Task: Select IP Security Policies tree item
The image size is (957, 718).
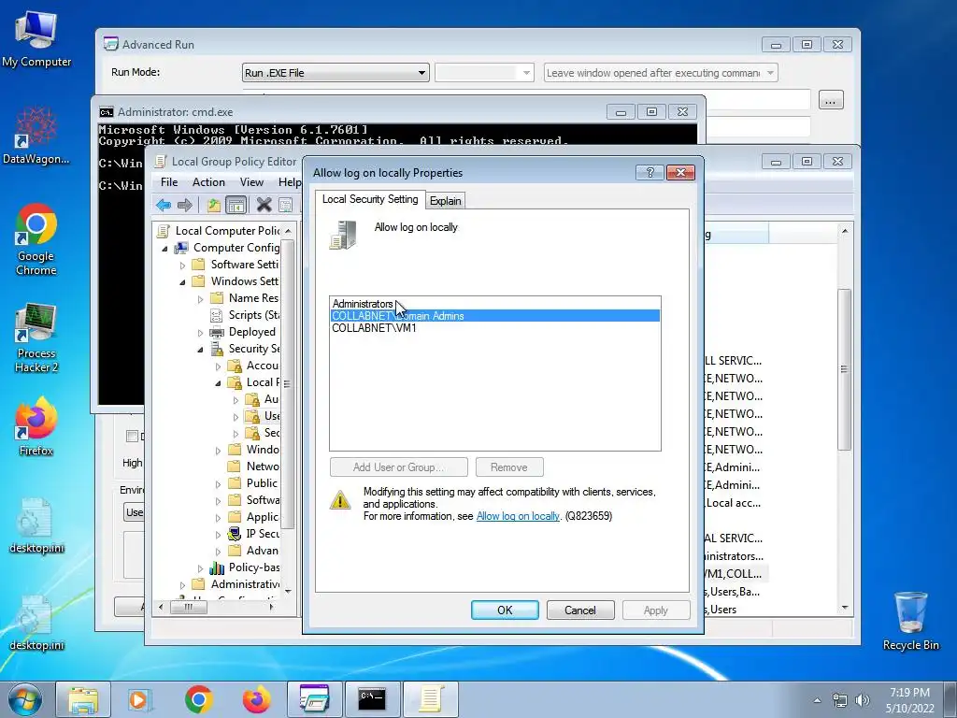Action: click(x=254, y=534)
